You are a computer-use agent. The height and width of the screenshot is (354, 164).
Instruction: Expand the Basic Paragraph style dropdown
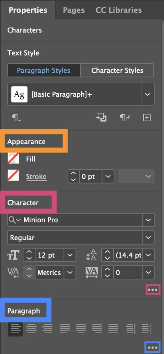tap(148, 94)
